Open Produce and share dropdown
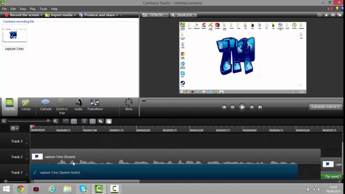This screenshot has height=194, width=345. click(x=117, y=15)
